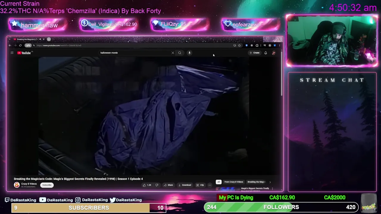Screen dimensions: 381x214
Task: Click the browser page scrollbar
Action: 282,74
